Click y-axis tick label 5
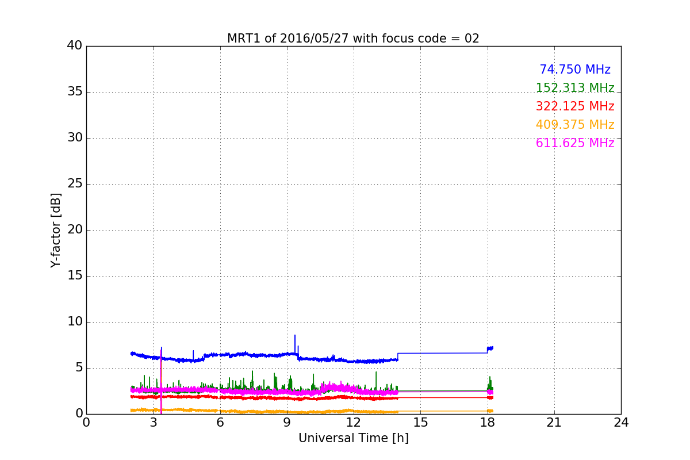The width and height of the screenshot is (690, 460). (78, 368)
